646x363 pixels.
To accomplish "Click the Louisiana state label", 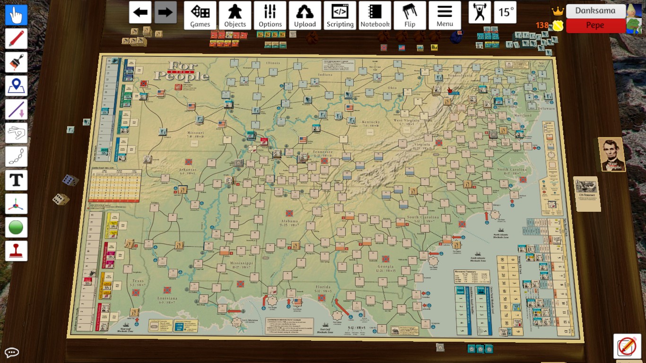I will pyautogui.click(x=168, y=299).
